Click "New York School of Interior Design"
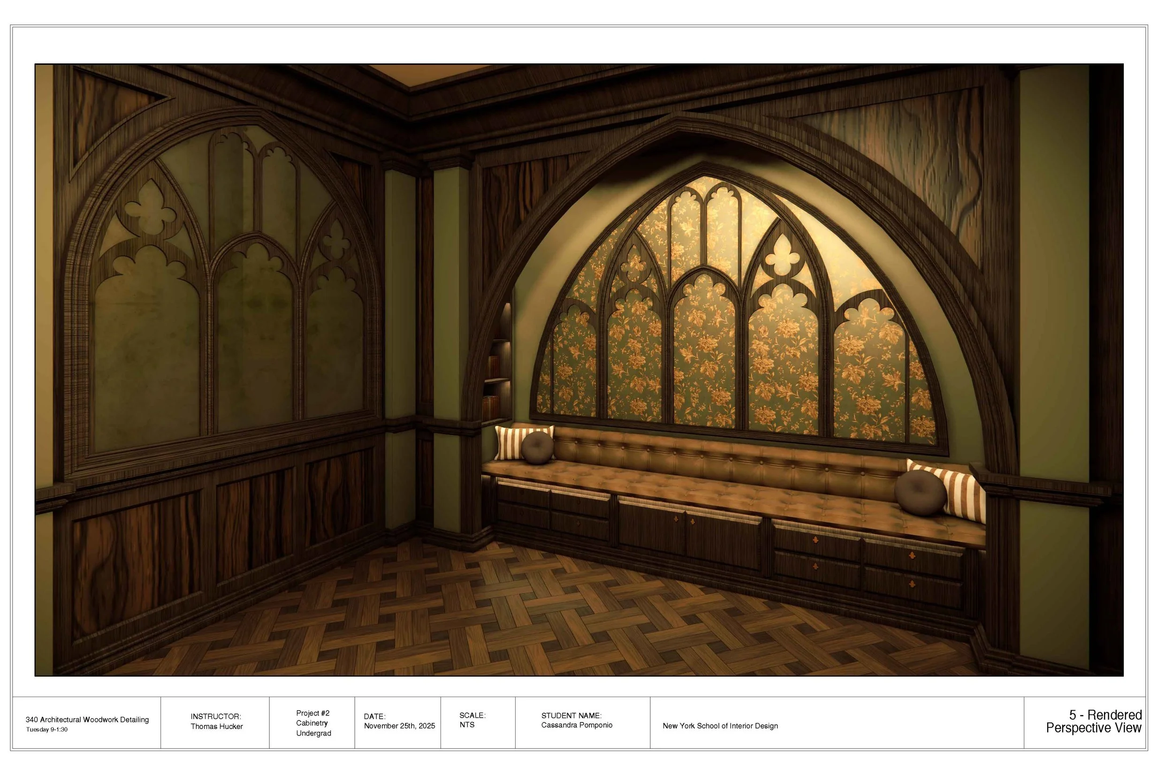The image size is (1173, 759). [x=720, y=726]
